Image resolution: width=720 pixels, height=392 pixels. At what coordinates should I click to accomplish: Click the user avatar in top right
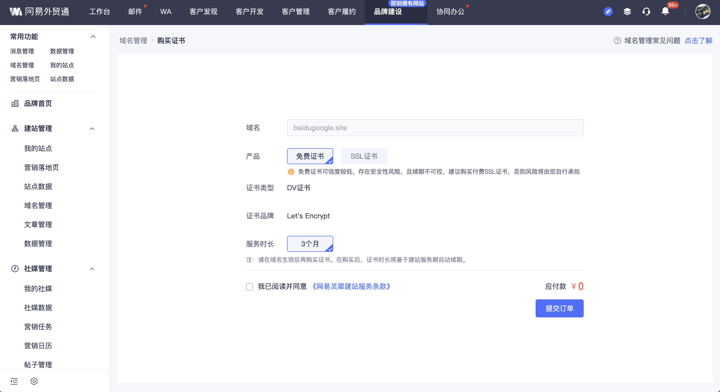point(702,12)
